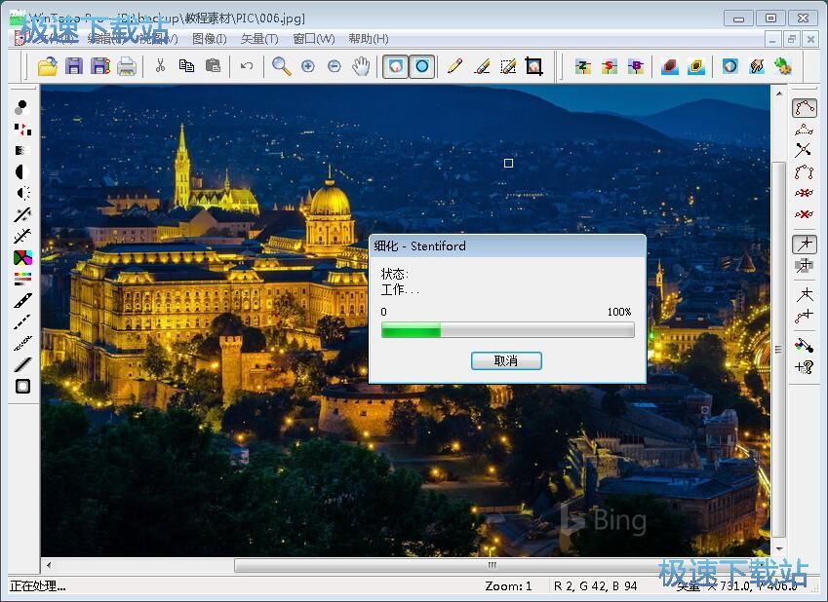
Task: Click the crop frame tool icon
Action: (x=533, y=66)
